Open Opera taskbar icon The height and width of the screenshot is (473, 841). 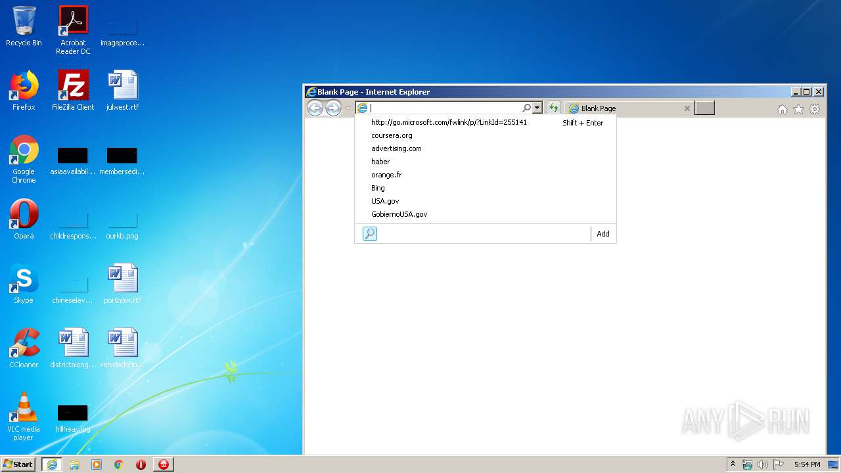tap(141, 464)
